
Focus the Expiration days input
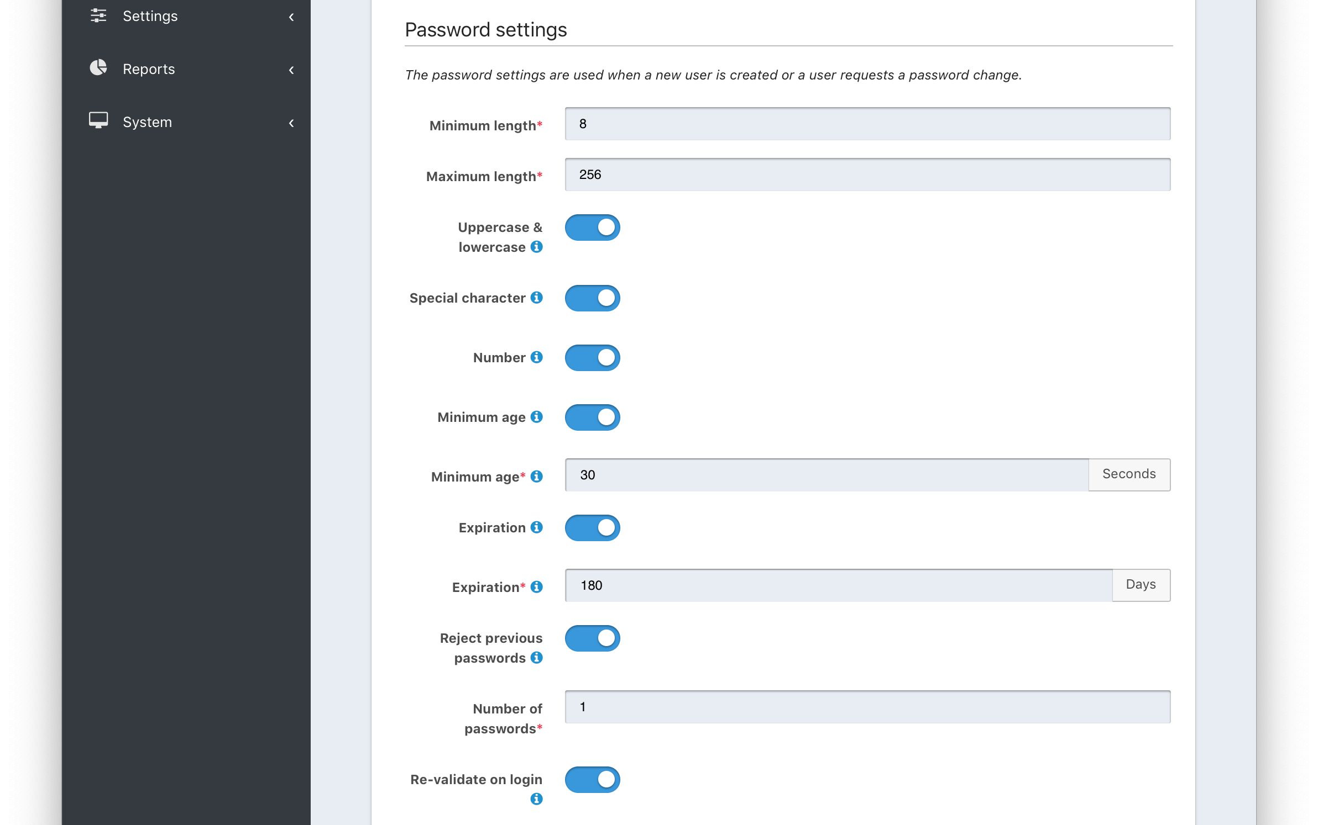pos(839,585)
